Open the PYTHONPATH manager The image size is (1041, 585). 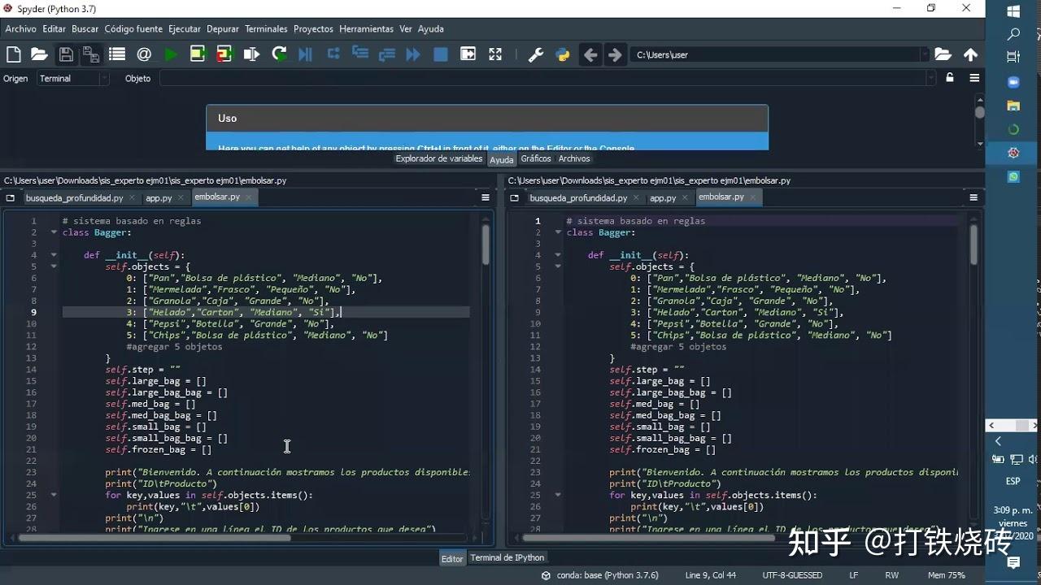pos(563,54)
